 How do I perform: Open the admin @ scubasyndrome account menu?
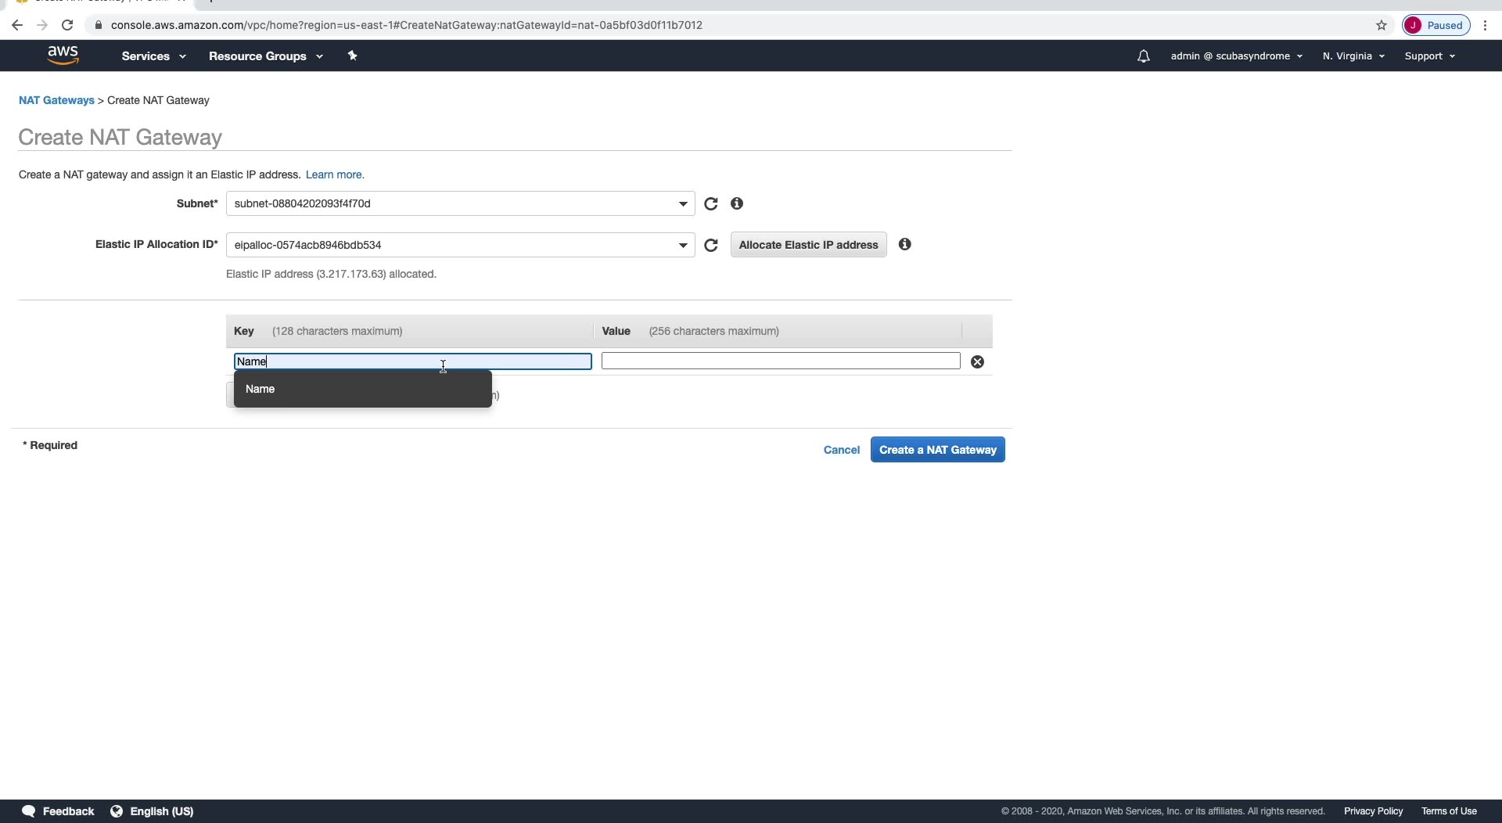1236,56
